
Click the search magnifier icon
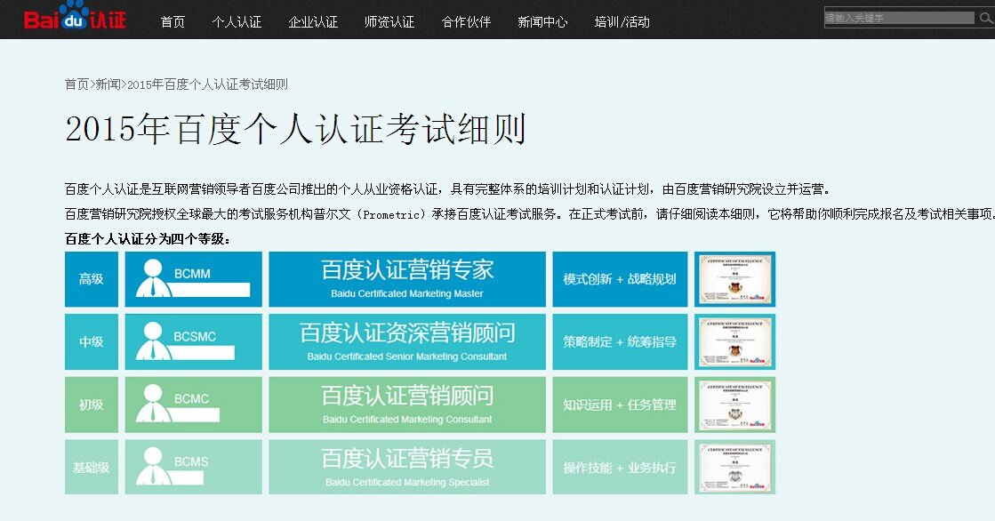[986, 16]
